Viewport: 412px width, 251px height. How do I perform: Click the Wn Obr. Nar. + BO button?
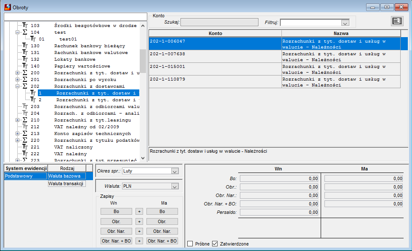pyautogui.click(x=116, y=241)
